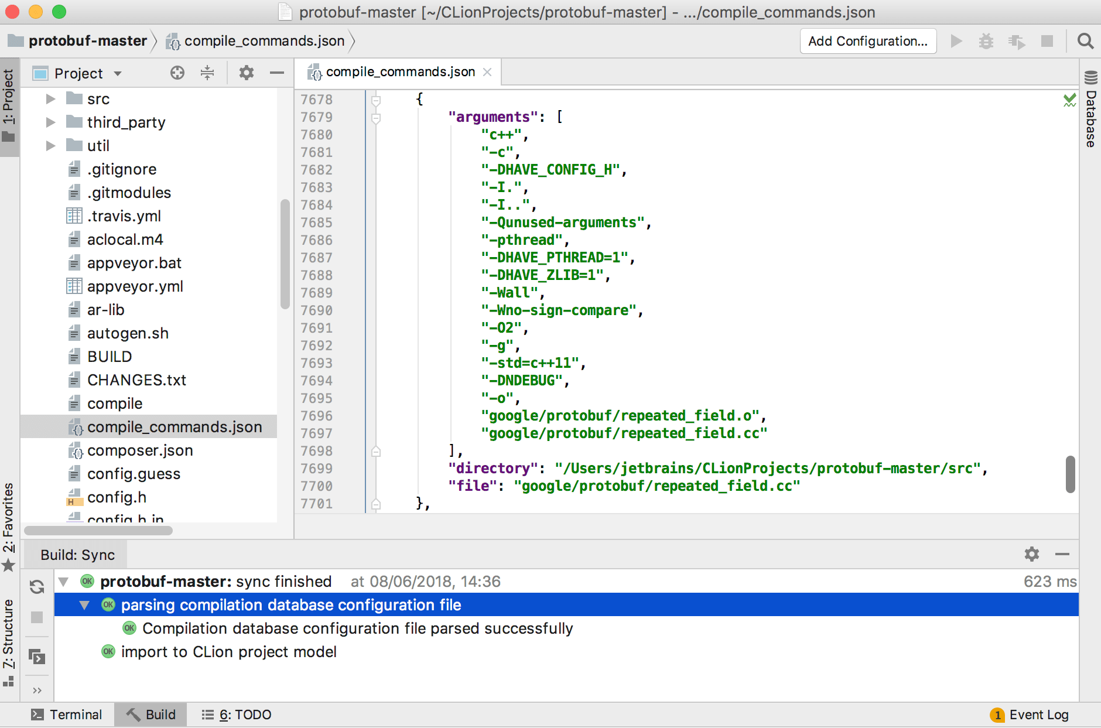Click the Debug bug icon in toolbar
This screenshot has height=728, width=1101.
tap(986, 41)
